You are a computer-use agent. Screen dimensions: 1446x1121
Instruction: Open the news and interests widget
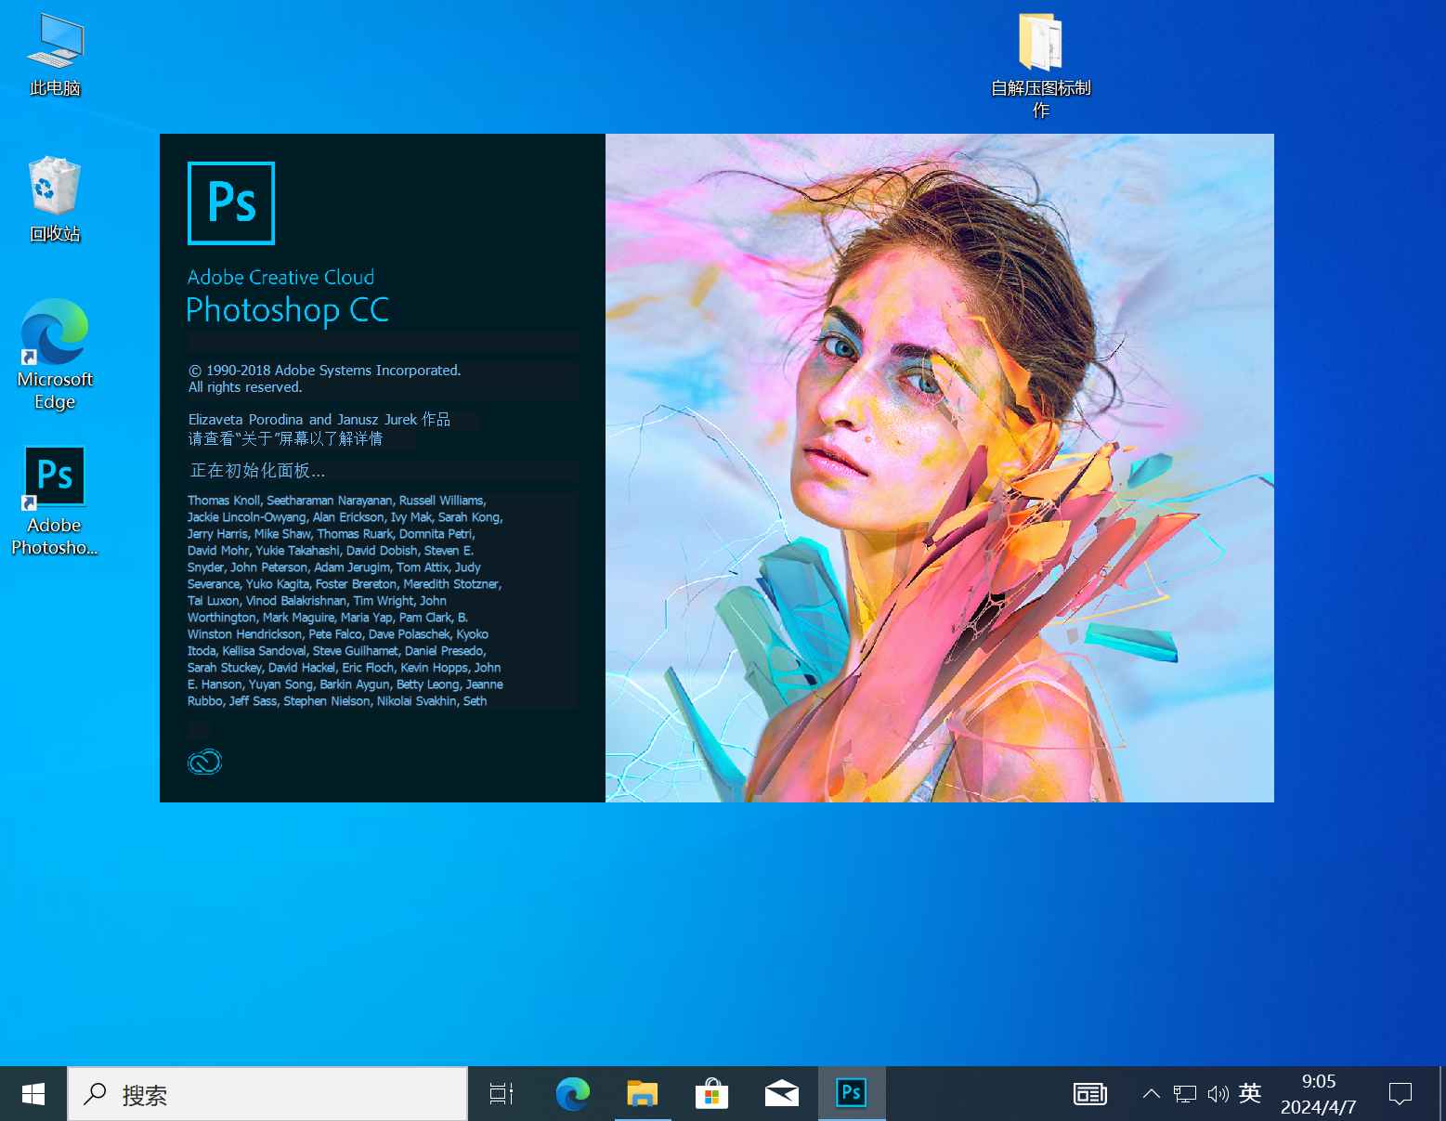point(1089,1094)
